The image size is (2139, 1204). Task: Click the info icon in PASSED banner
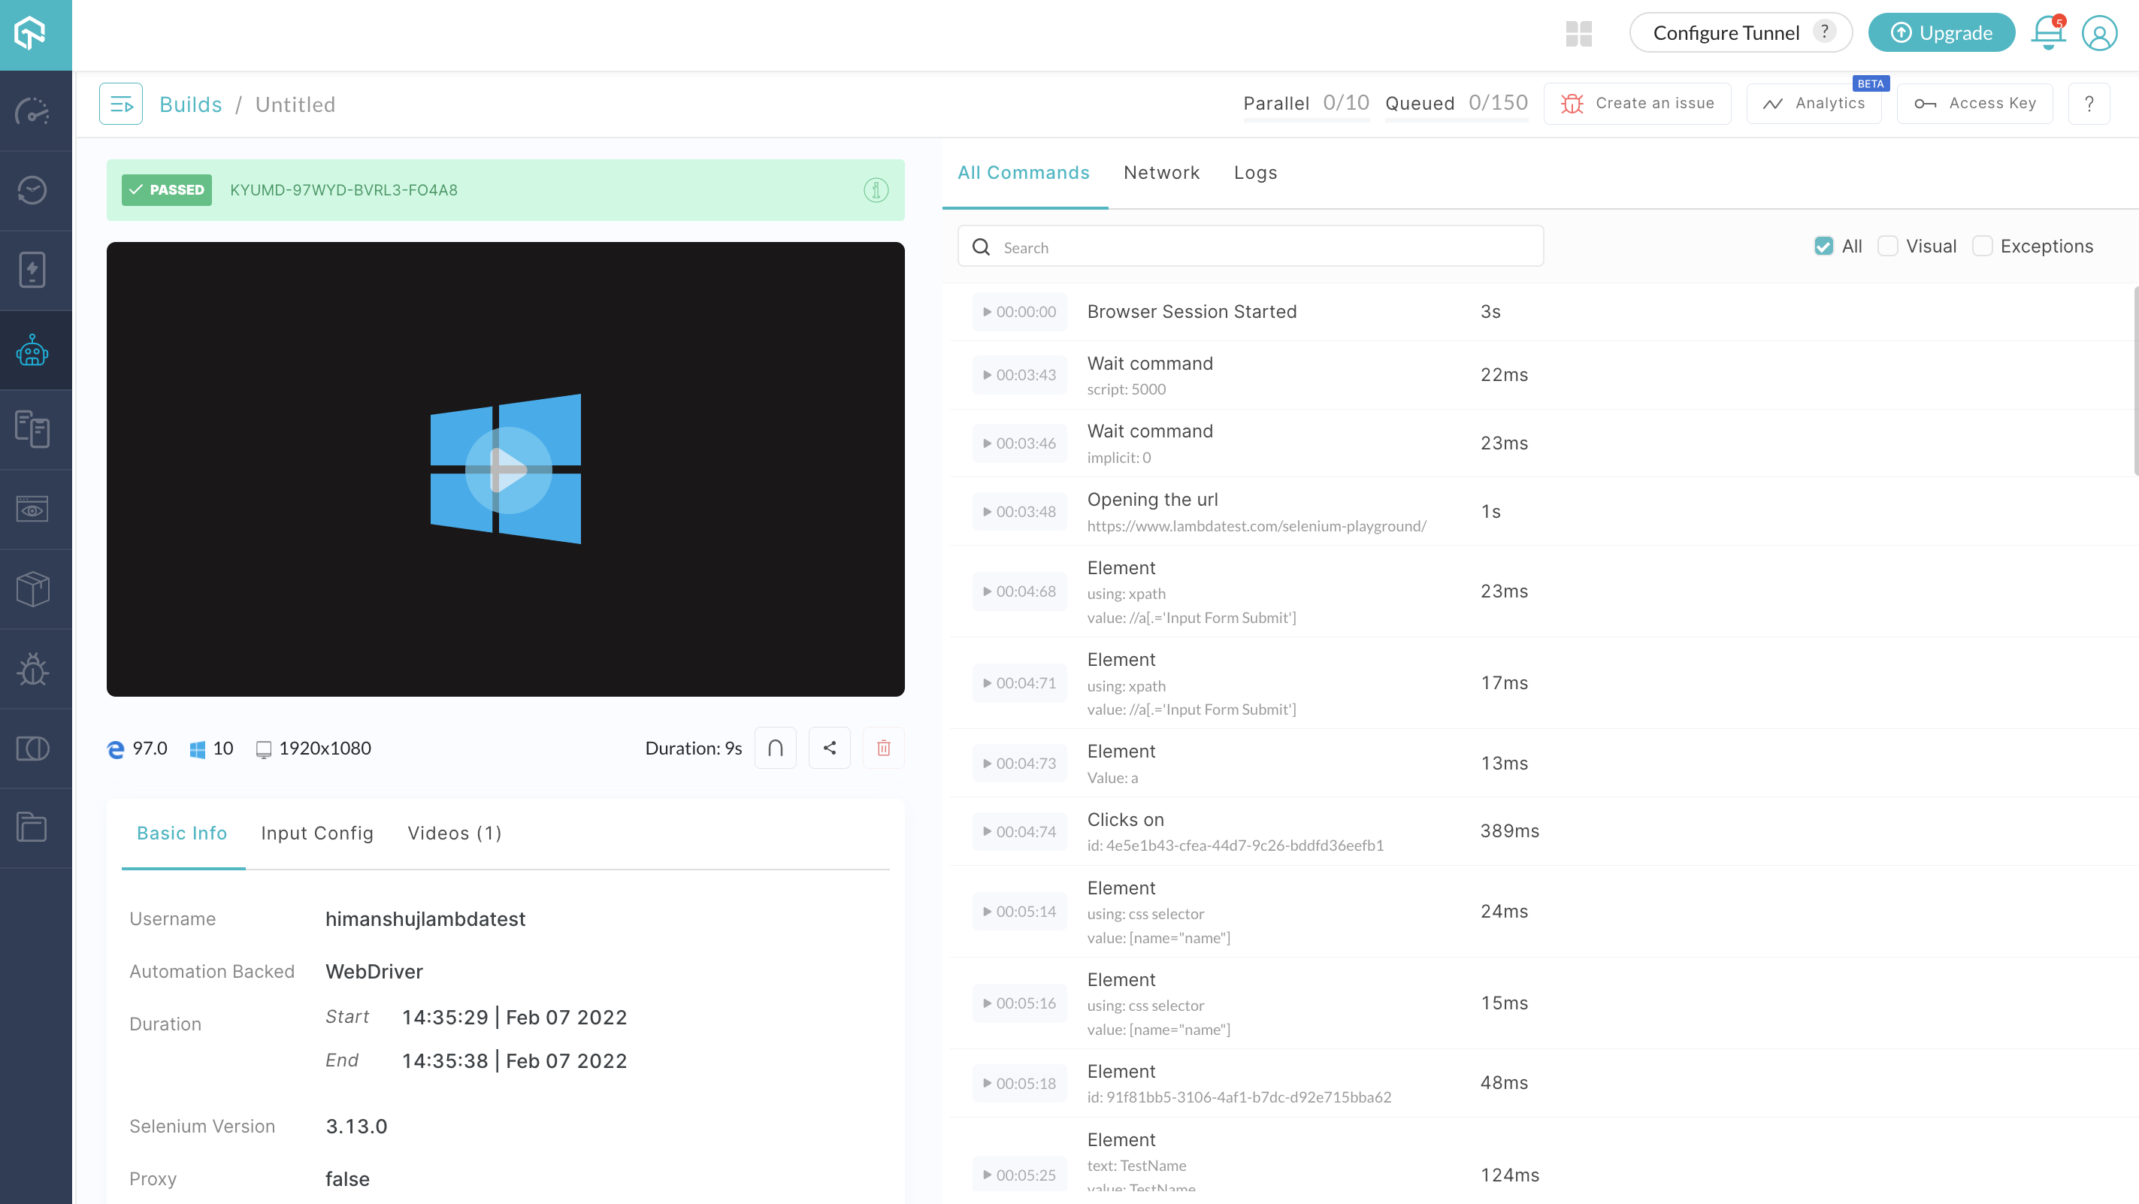876,190
